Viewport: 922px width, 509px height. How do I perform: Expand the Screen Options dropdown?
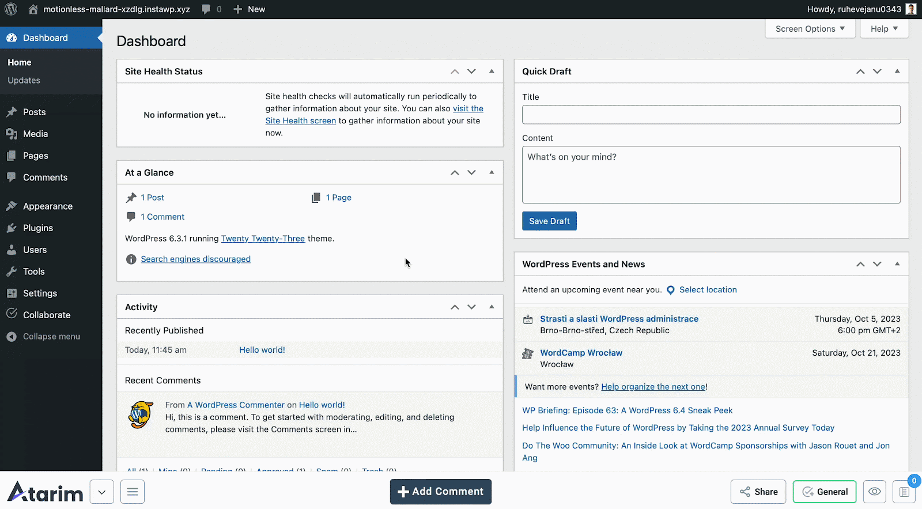point(810,29)
